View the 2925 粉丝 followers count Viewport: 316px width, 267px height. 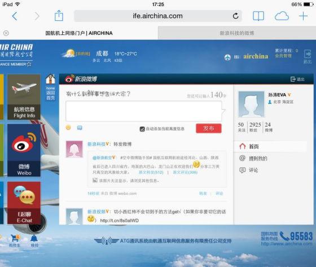(x=254, y=127)
